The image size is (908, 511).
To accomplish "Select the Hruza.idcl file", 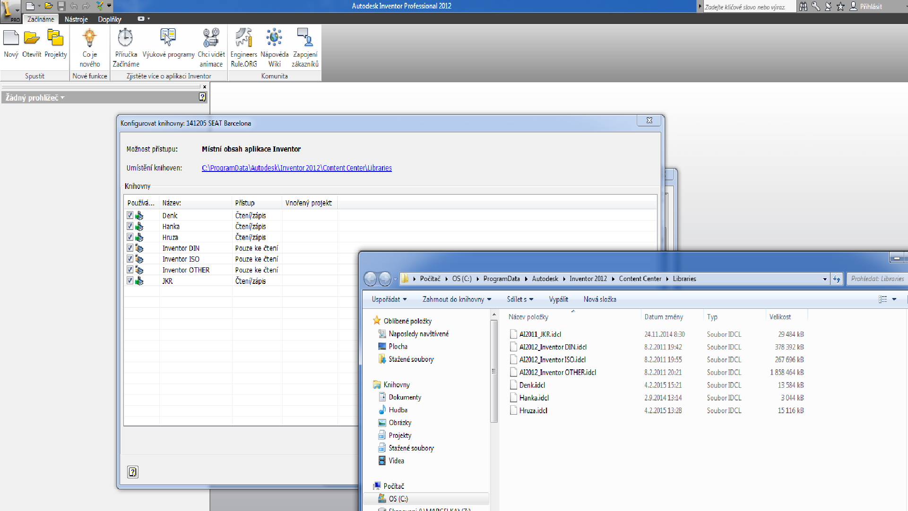I will click(533, 411).
